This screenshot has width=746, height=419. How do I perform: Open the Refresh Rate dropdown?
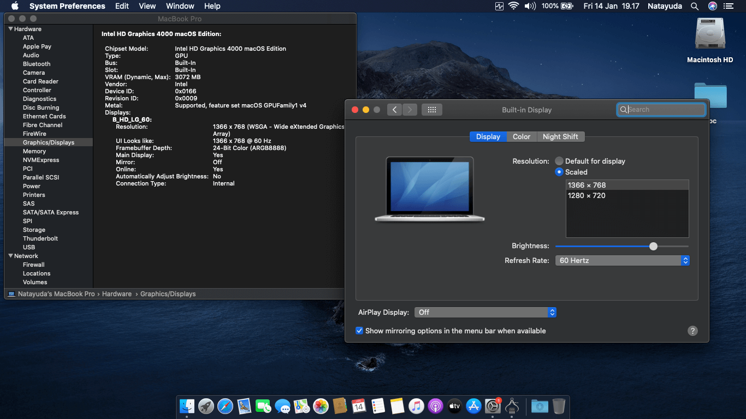pos(622,261)
